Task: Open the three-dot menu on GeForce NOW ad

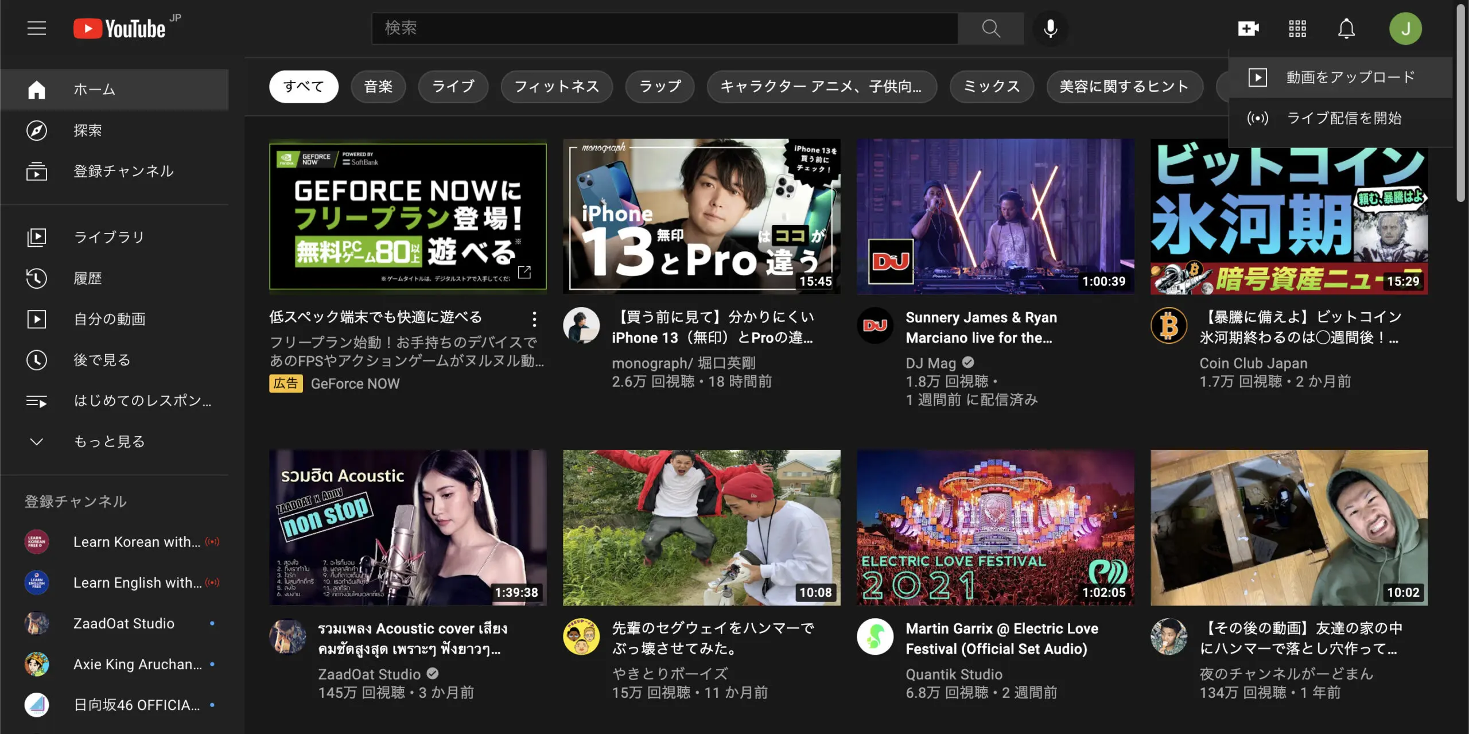Action: (534, 319)
